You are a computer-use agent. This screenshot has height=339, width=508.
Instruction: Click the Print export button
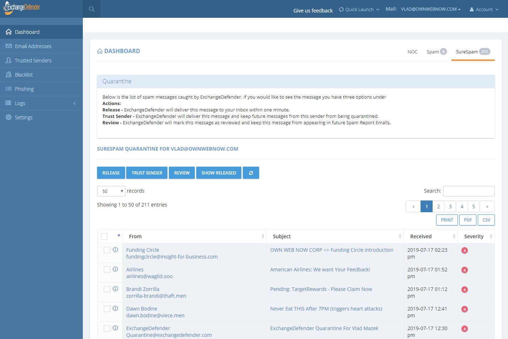coord(447,220)
